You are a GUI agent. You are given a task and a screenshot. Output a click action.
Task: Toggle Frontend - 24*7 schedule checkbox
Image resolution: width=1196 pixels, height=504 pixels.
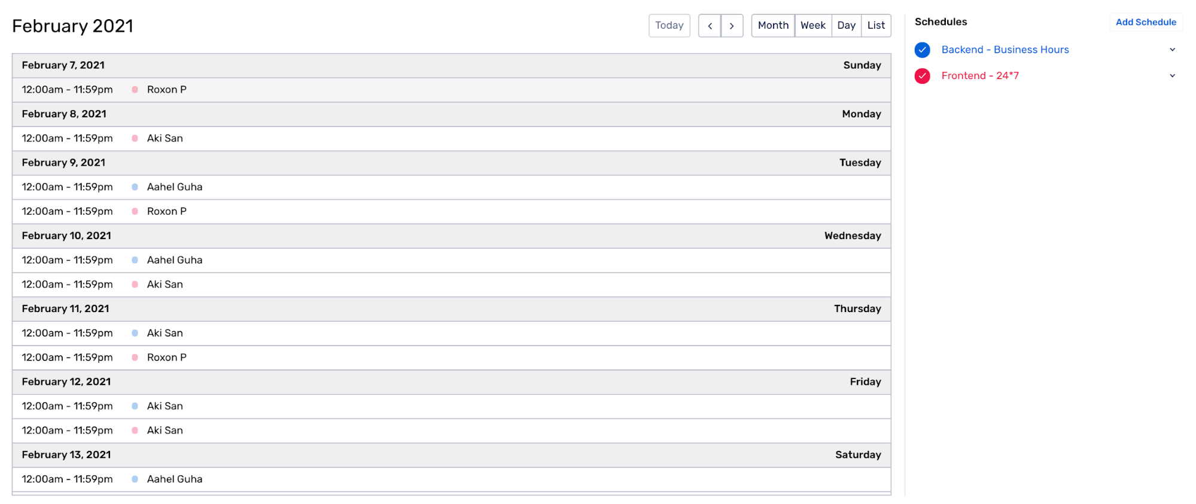(923, 76)
